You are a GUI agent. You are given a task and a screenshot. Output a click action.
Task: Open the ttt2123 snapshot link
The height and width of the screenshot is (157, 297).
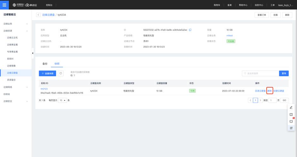point(44,89)
